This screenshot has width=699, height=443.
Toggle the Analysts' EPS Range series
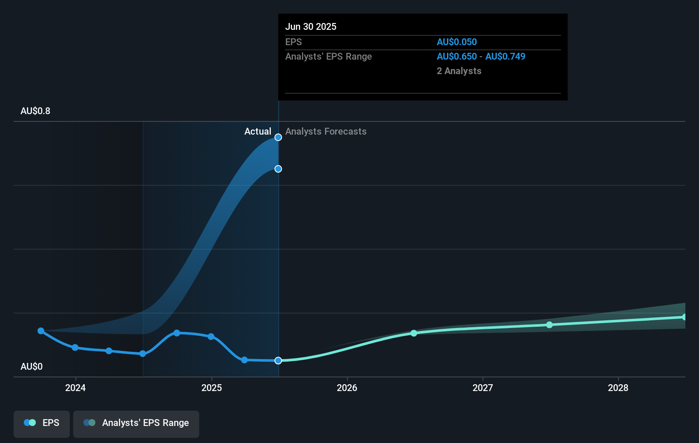136,423
